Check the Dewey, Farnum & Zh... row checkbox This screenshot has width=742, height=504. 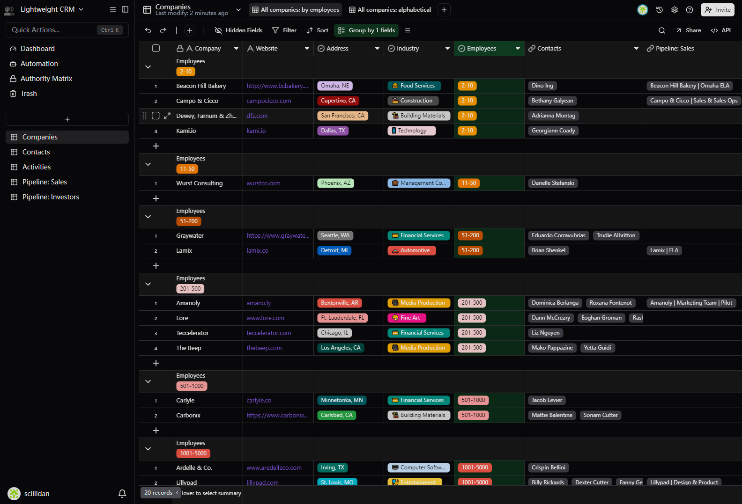[156, 116]
